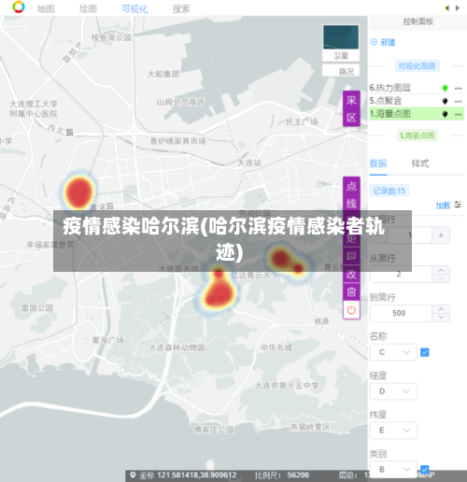The height and width of the screenshot is (482, 467).
Task: Click the 加载 load button
Action: click(443, 205)
